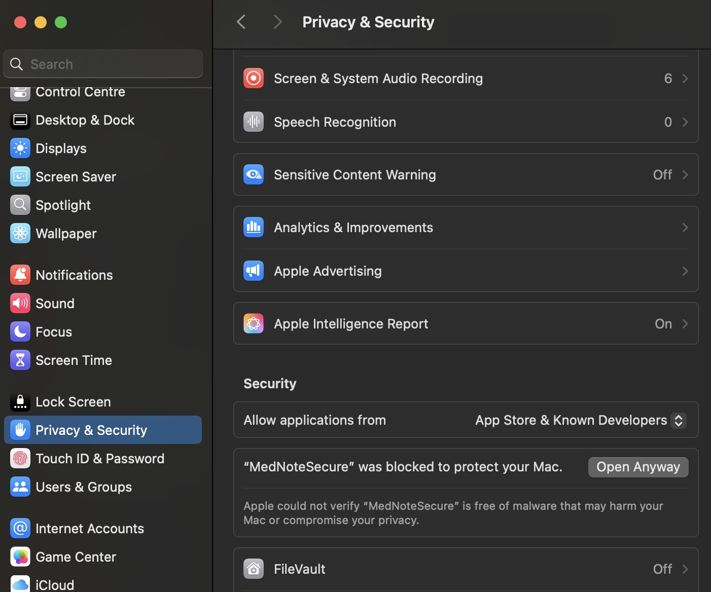Open Control Centre sidebar icon

[20, 93]
